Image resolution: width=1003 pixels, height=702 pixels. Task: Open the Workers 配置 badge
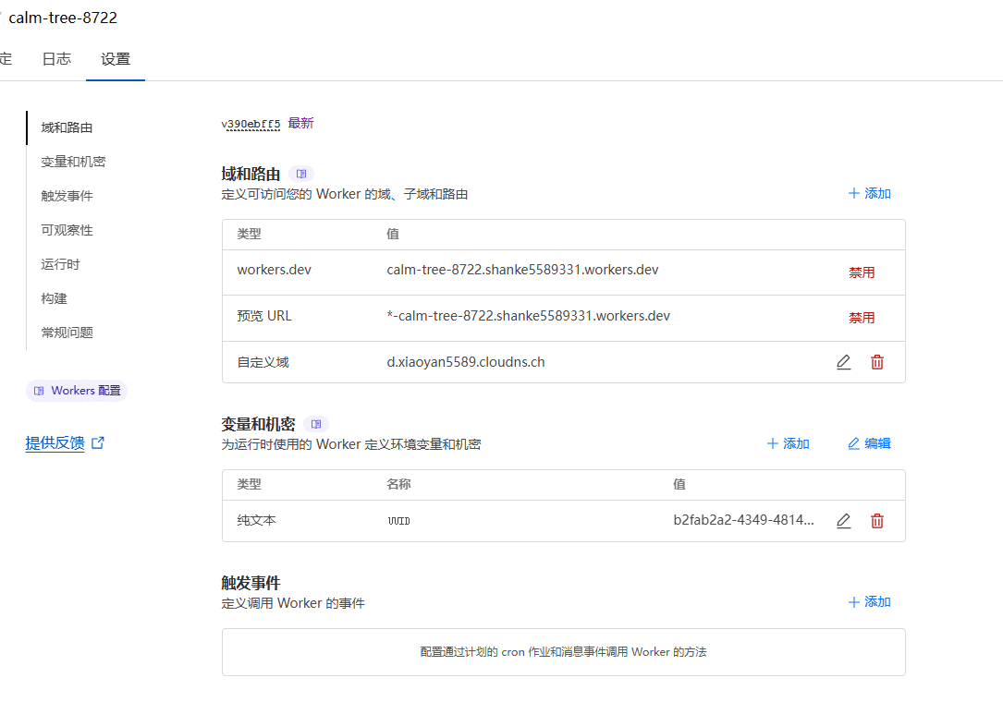[x=77, y=391]
